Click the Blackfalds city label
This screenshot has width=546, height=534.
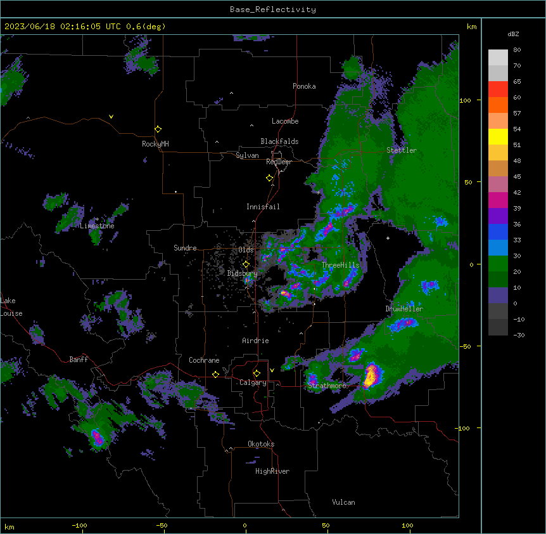click(279, 141)
